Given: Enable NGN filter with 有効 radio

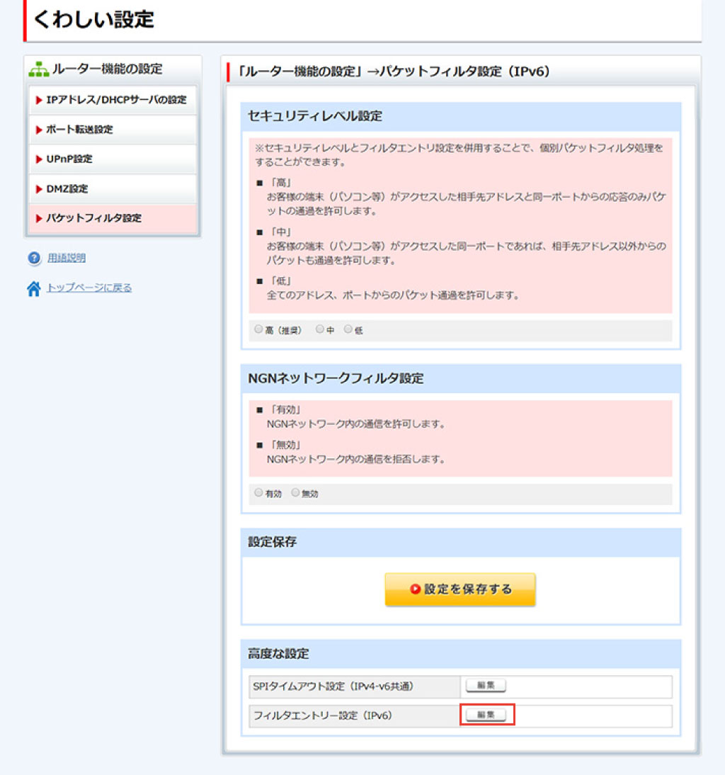Looking at the screenshot, I should point(258,493).
